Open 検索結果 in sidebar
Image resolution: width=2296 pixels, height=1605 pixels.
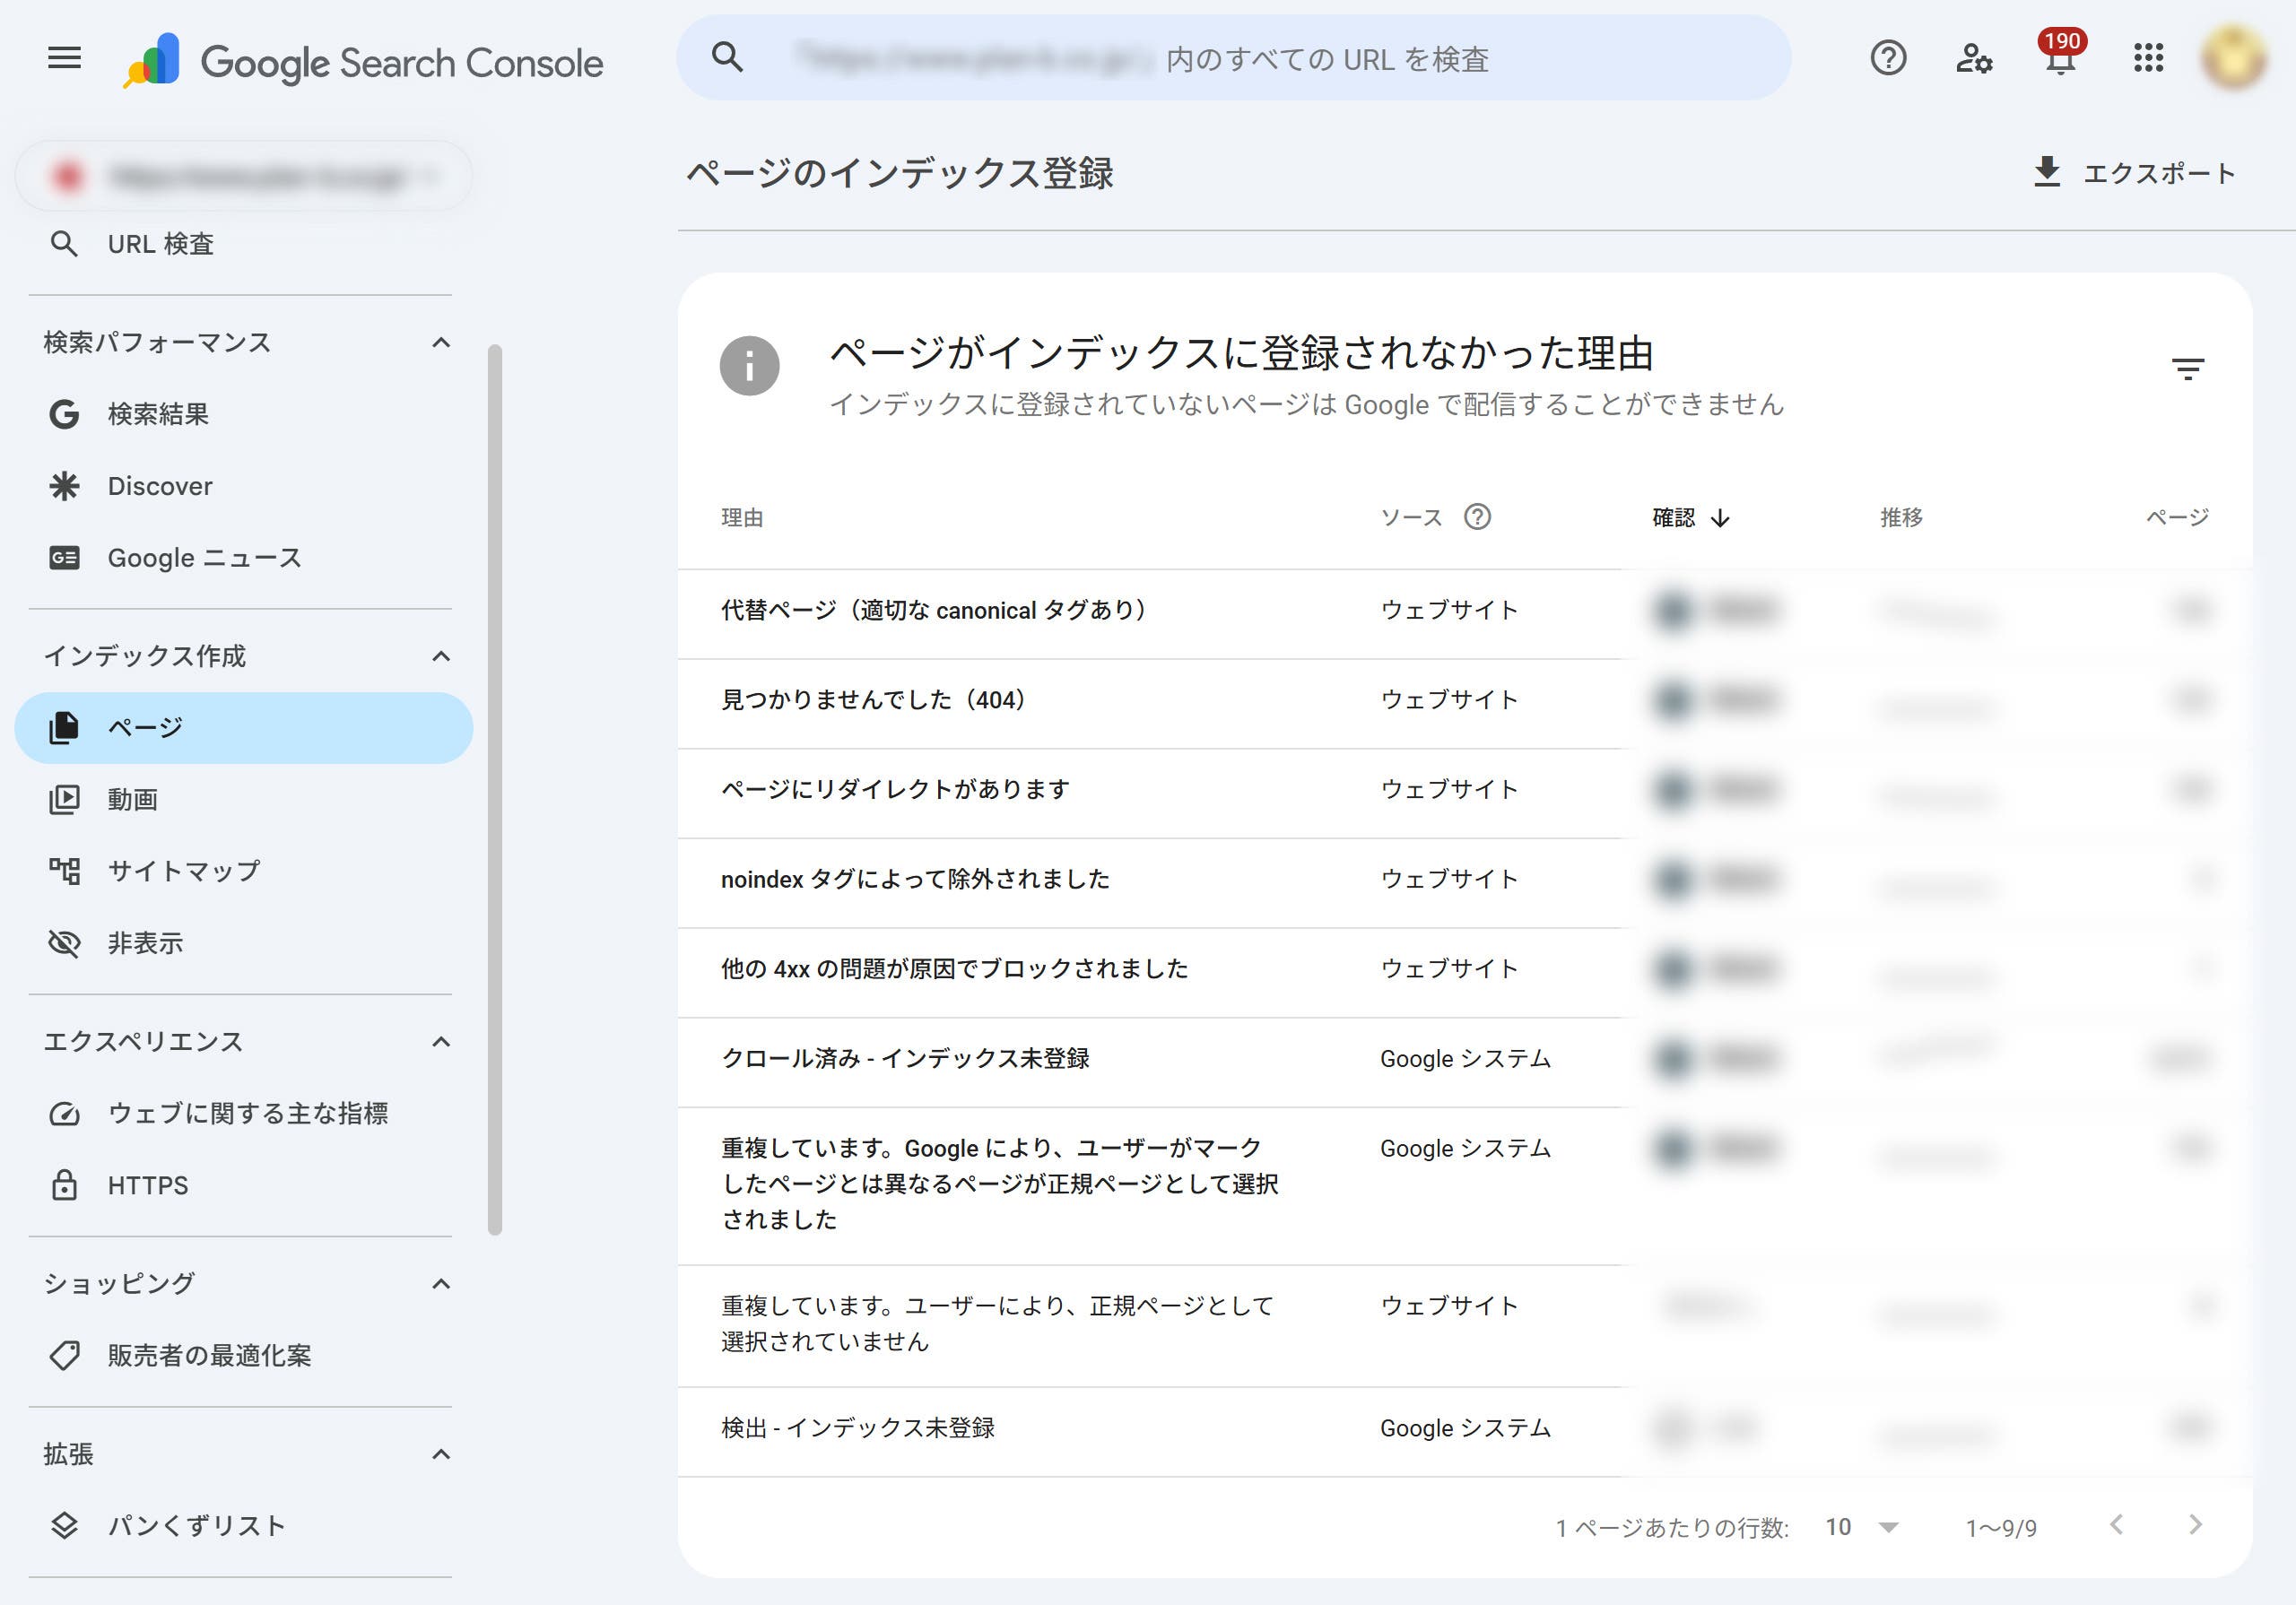pyautogui.click(x=243, y=414)
